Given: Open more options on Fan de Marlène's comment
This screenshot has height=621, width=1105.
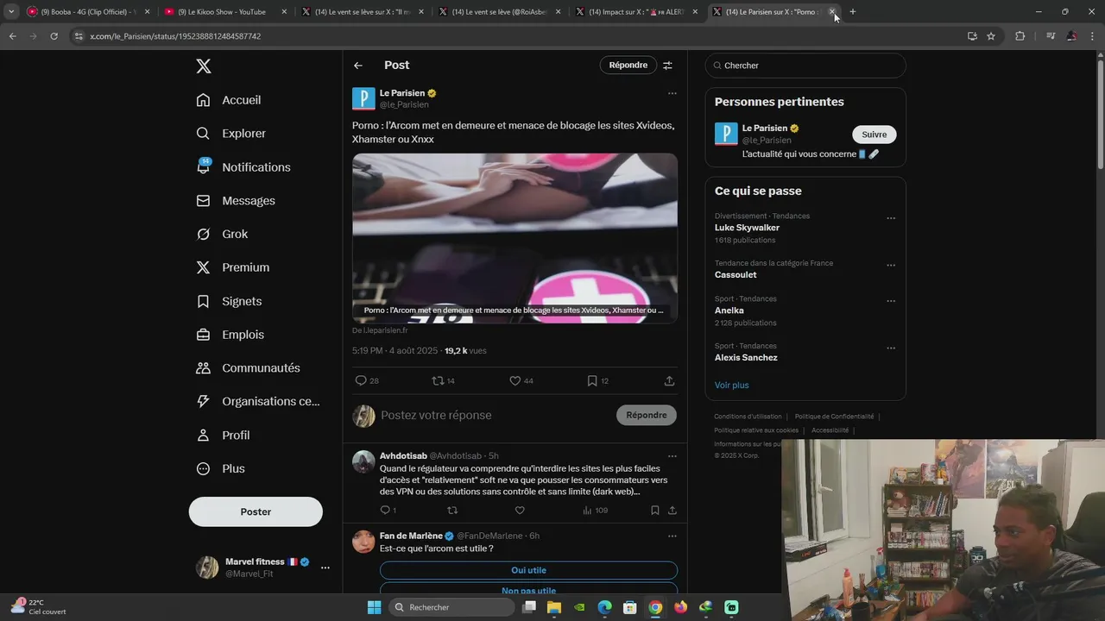Looking at the screenshot, I should coord(672,536).
